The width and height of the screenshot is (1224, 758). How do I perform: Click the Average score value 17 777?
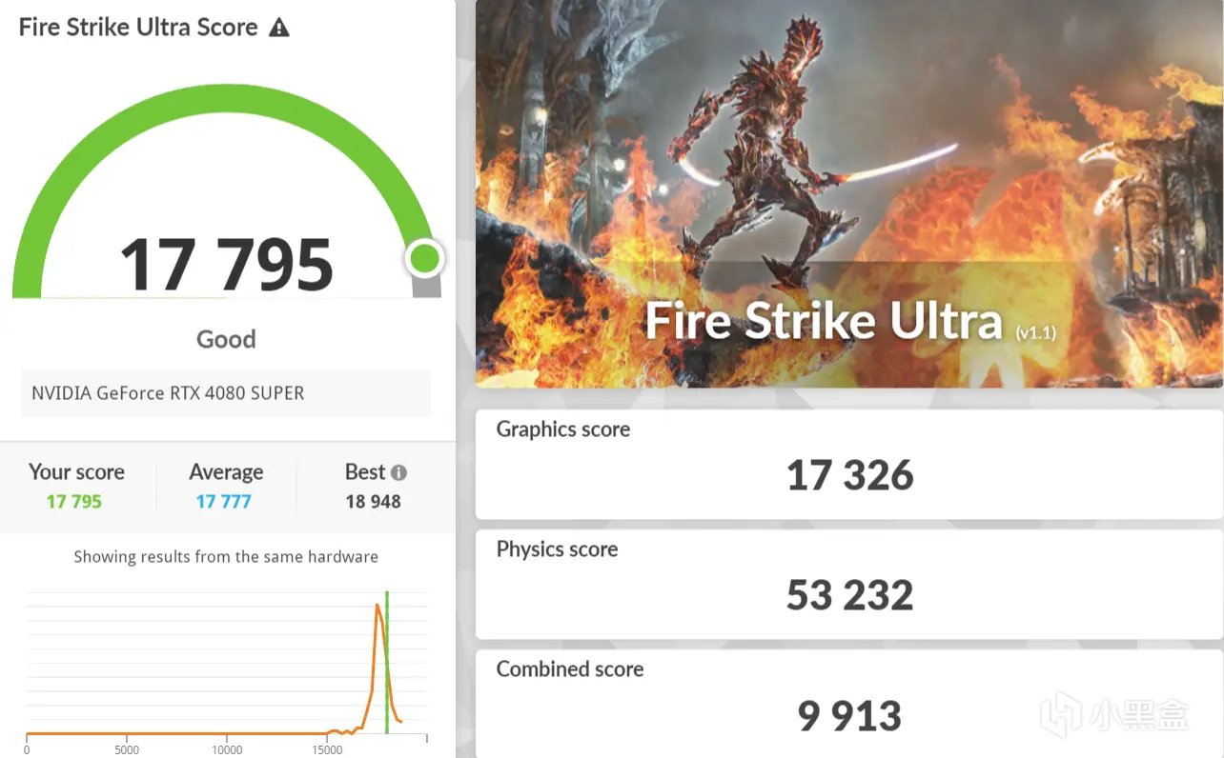(224, 502)
